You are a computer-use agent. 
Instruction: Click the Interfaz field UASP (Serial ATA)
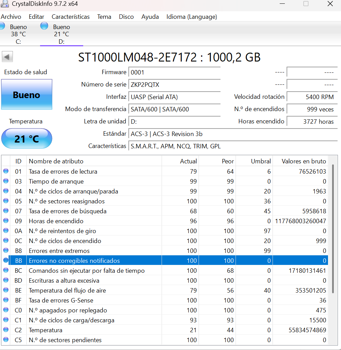point(174,97)
